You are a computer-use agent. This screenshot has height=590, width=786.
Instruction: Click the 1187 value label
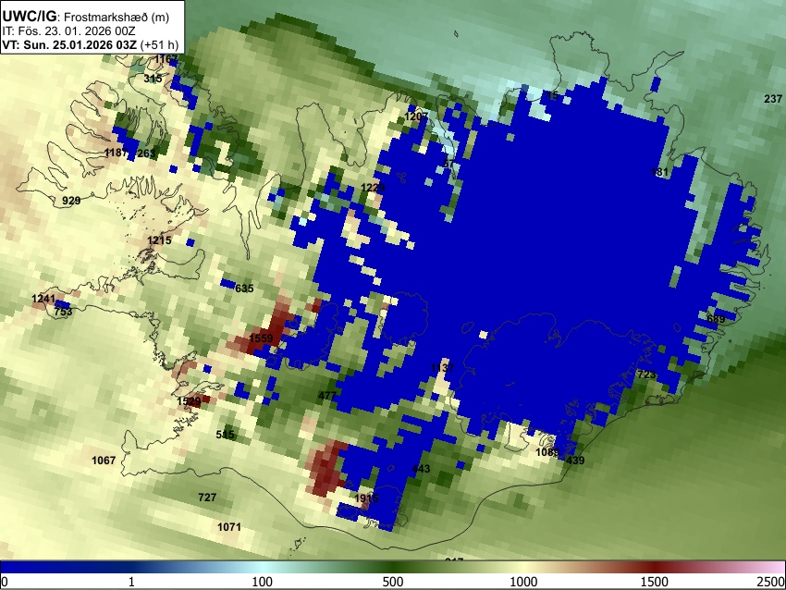(x=116, y=153)
